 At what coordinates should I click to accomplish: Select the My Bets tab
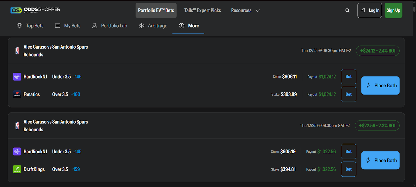tap(68, 26)
